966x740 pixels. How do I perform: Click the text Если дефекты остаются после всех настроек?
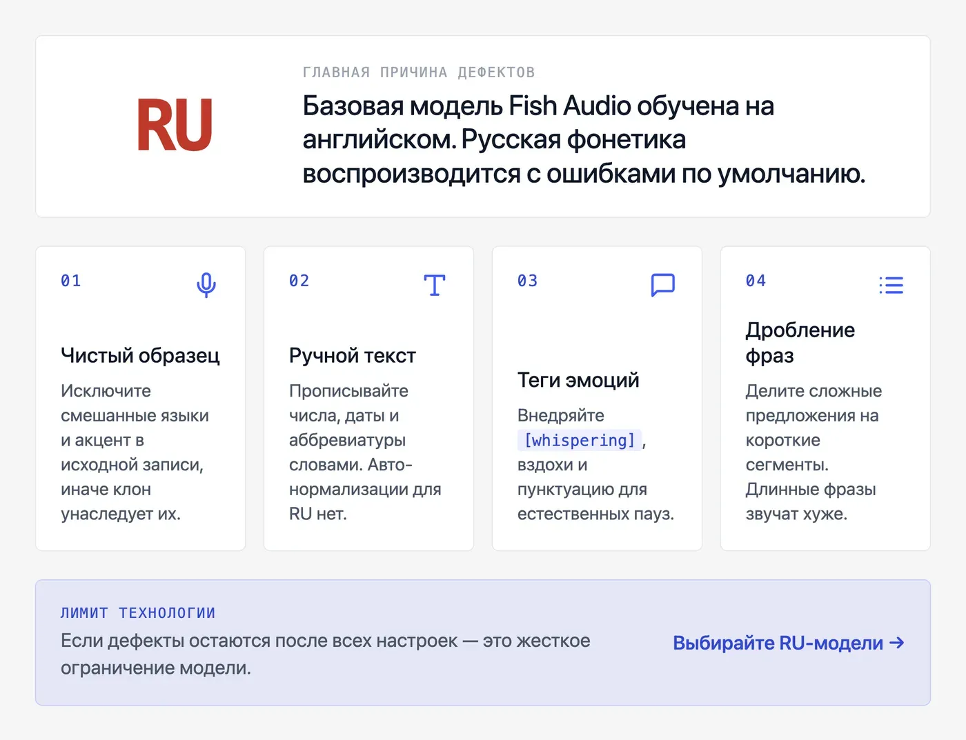click(325, 654)
